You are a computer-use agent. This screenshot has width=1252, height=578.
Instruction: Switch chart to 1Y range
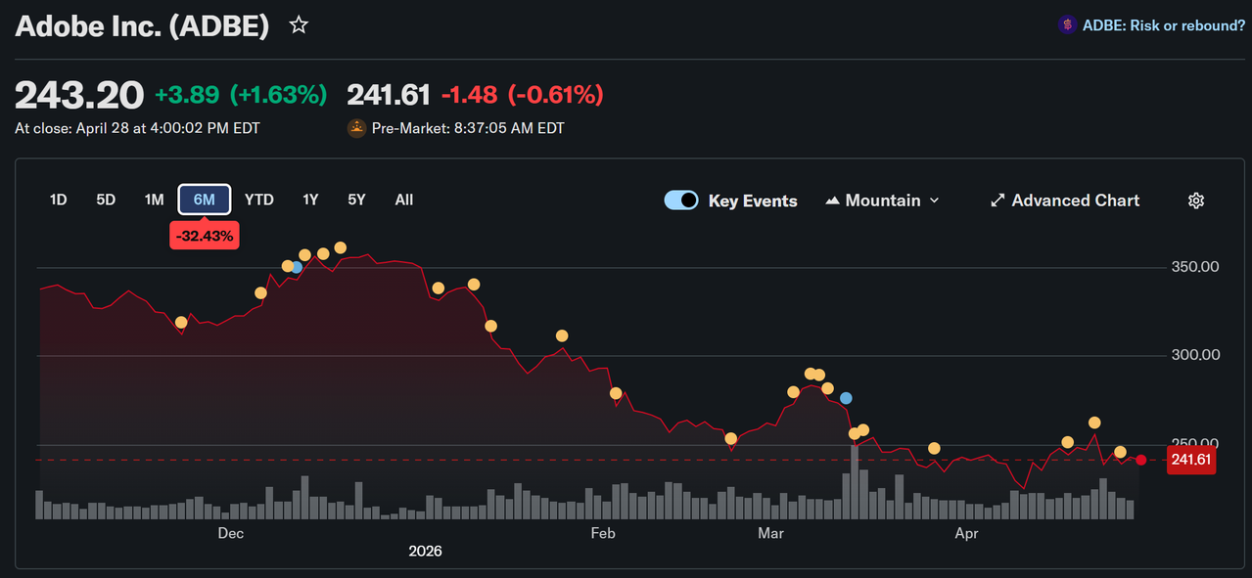coord(310,200)
